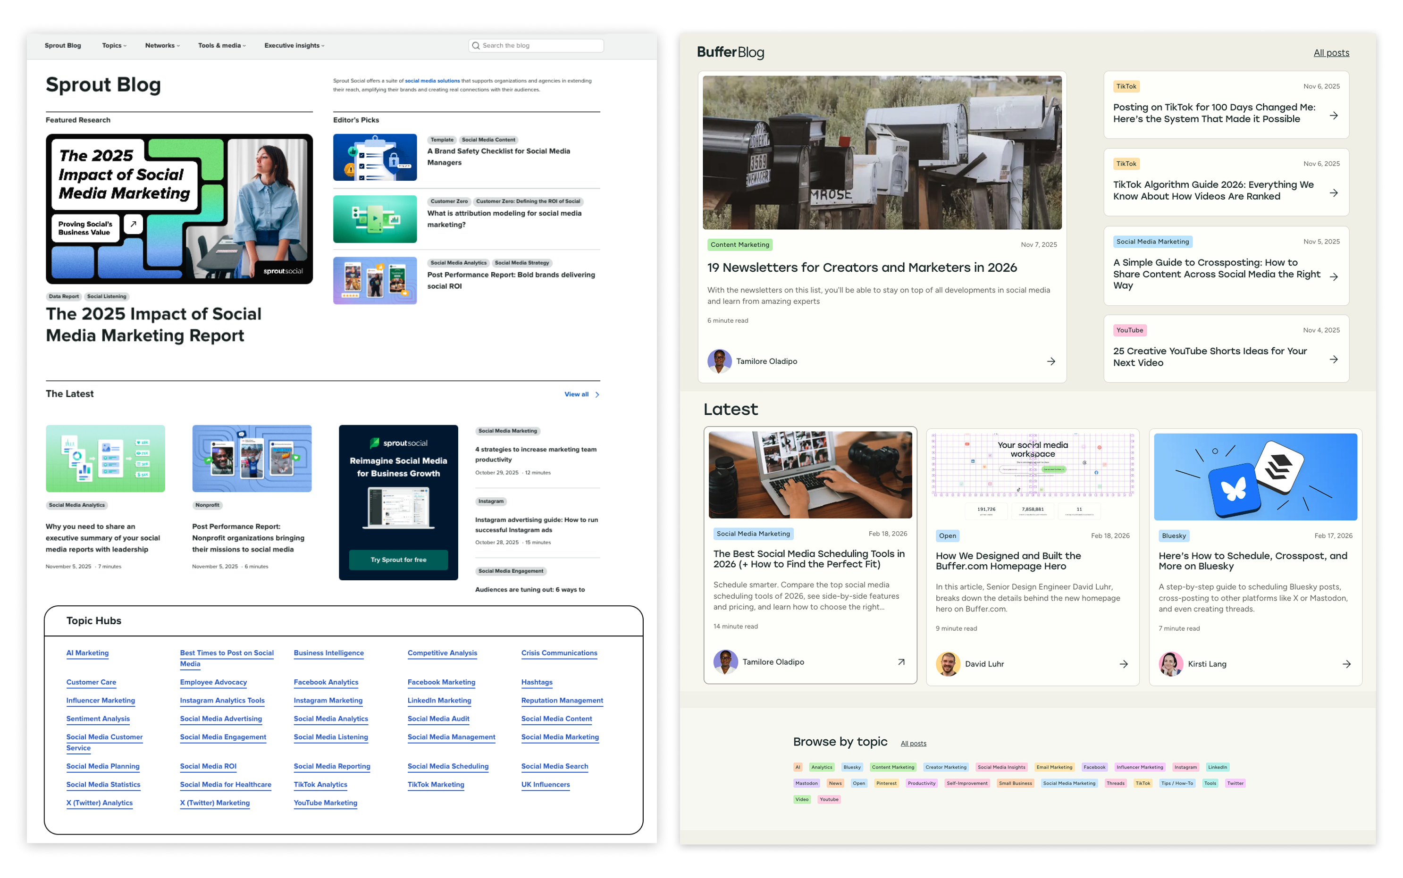
Task: Click arrow next to Crossposting guide post
Action: tap(1334, 276)
